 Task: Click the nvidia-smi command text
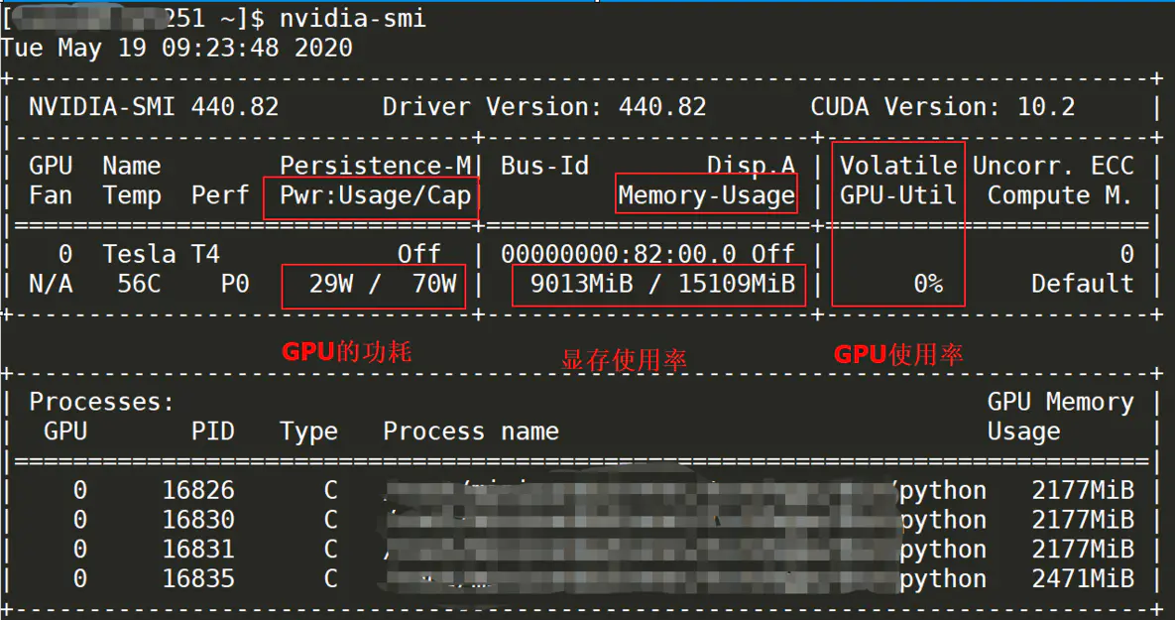(x=353, y=17)
